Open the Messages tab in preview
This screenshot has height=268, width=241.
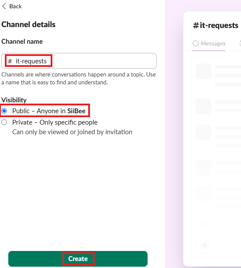(x=209, y=44)
